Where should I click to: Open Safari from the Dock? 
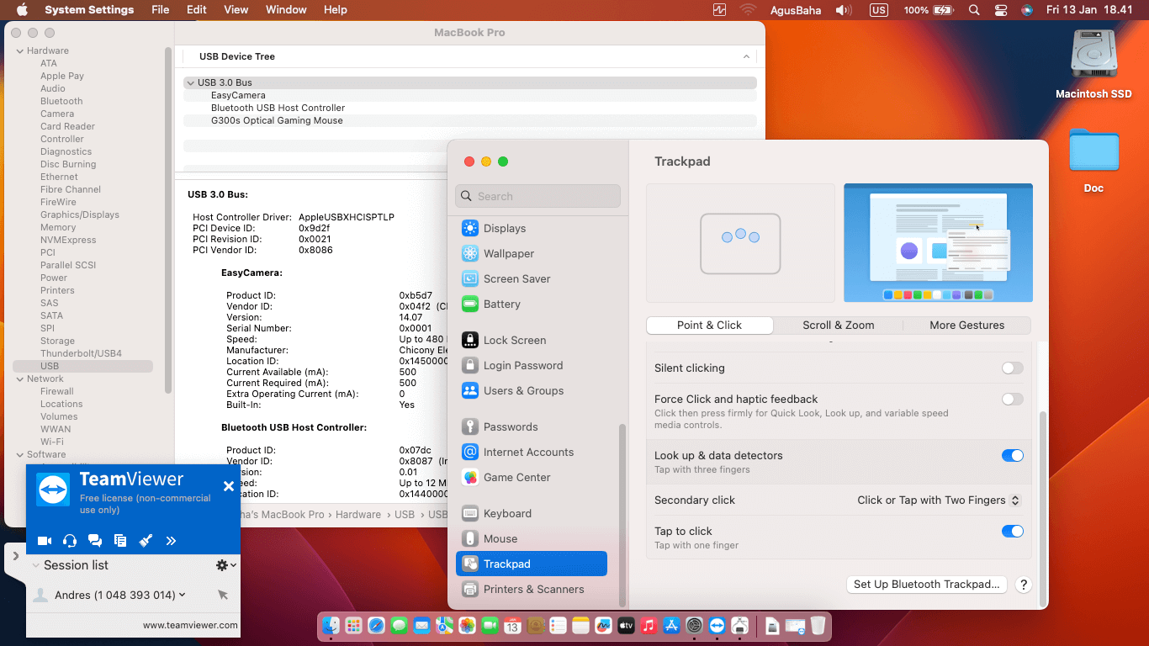(376, 626)
